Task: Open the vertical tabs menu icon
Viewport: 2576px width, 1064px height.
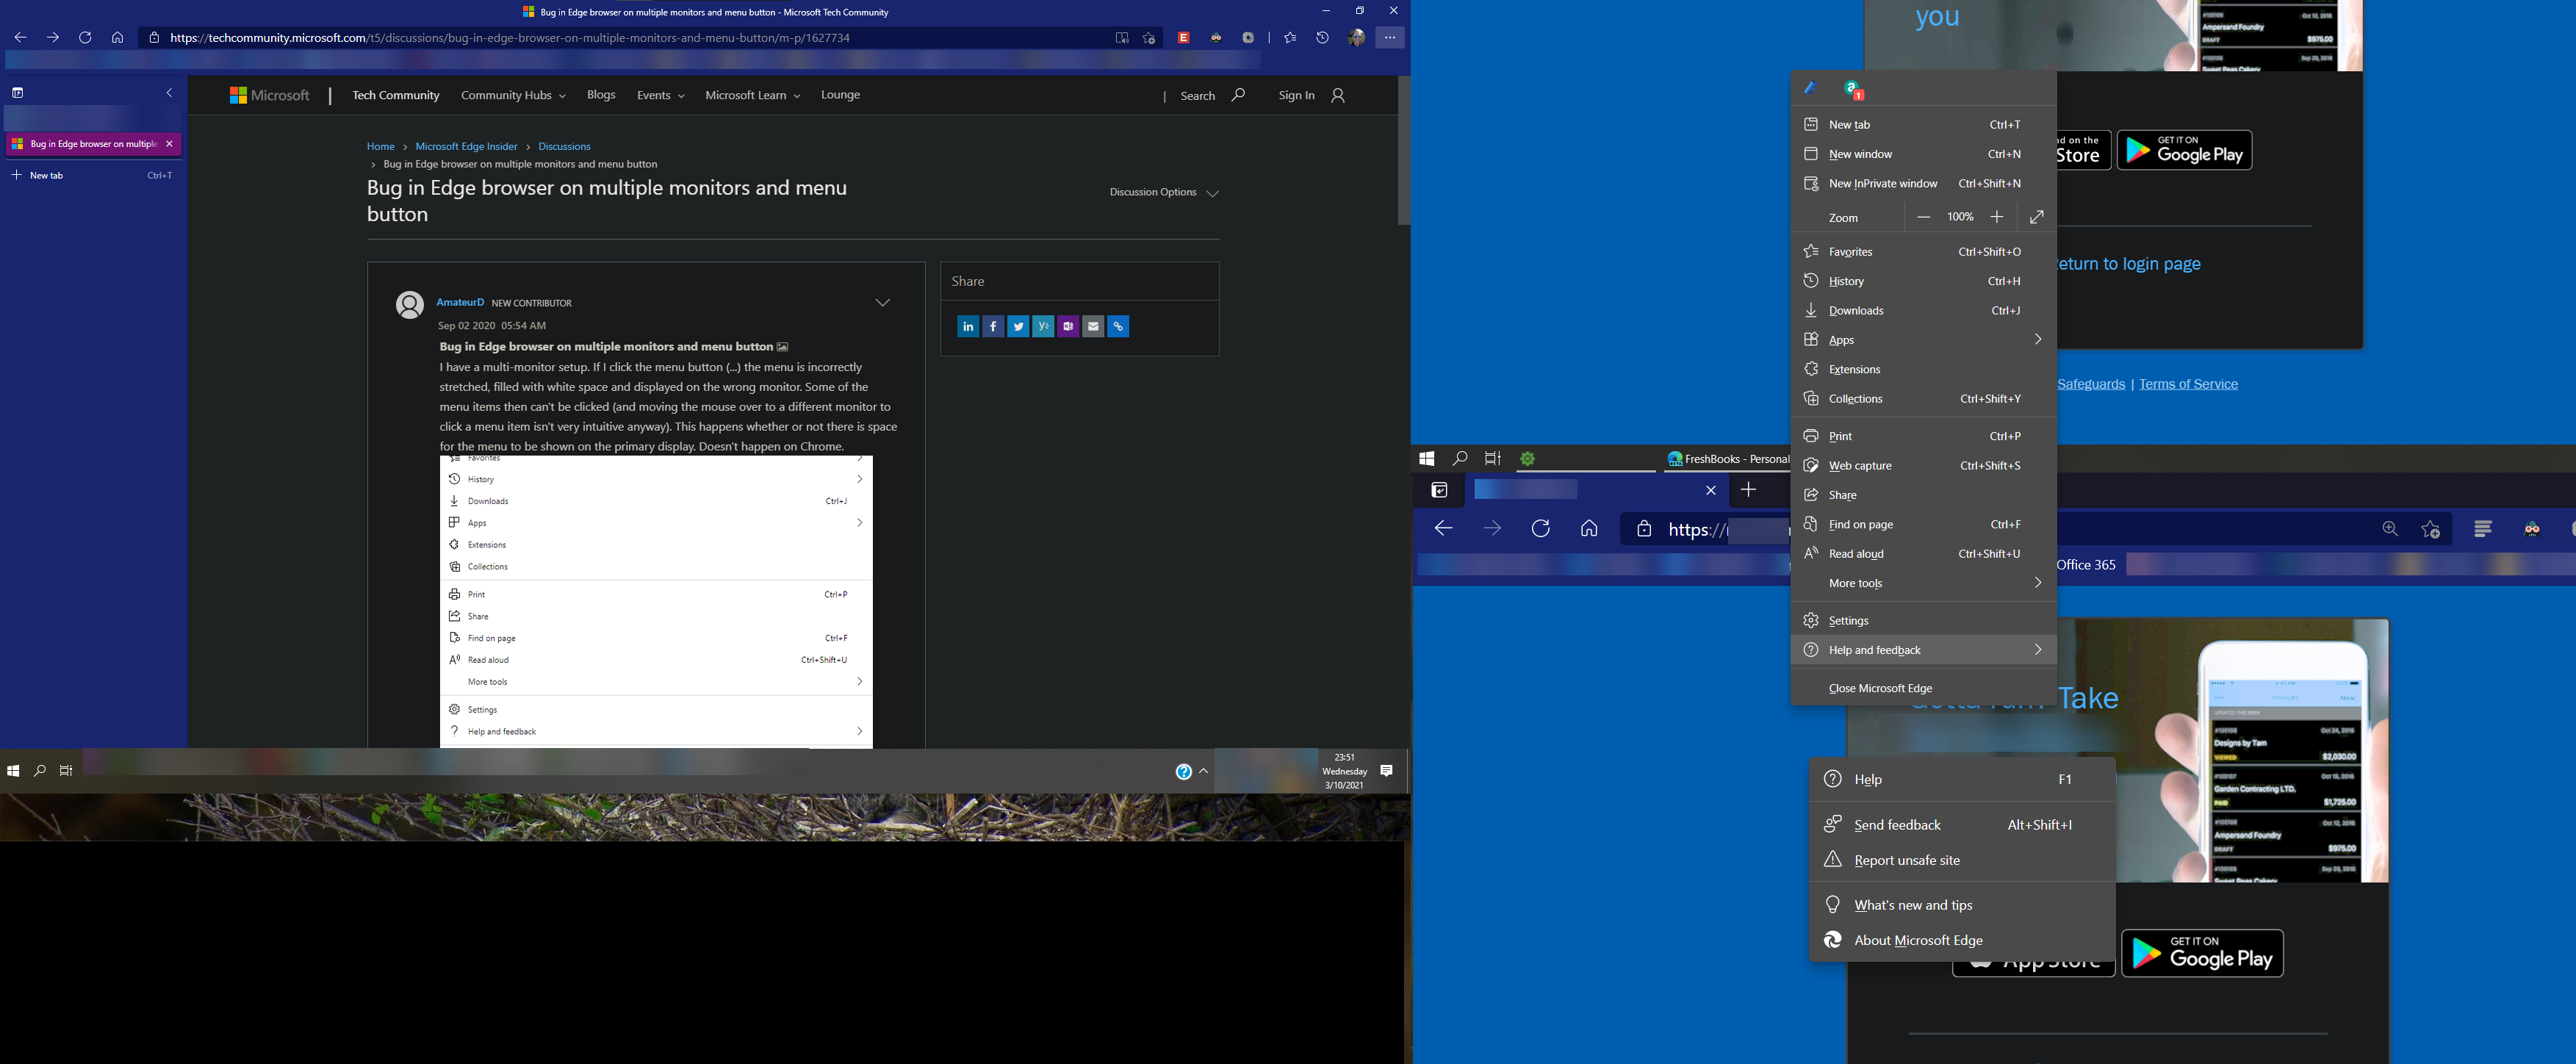Action: 17,92
